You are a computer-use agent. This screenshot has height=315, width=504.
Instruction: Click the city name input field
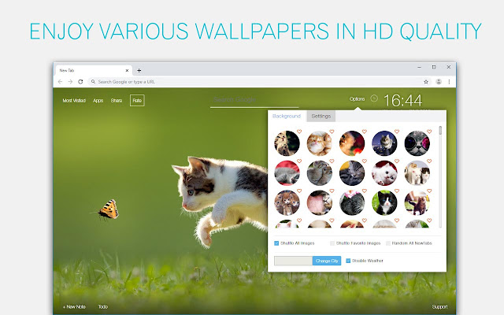[x=293, y=261]
